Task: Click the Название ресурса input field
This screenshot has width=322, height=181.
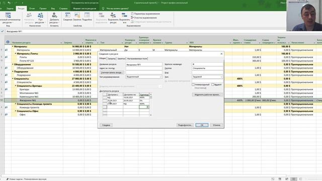Action: tap(144, 64)
